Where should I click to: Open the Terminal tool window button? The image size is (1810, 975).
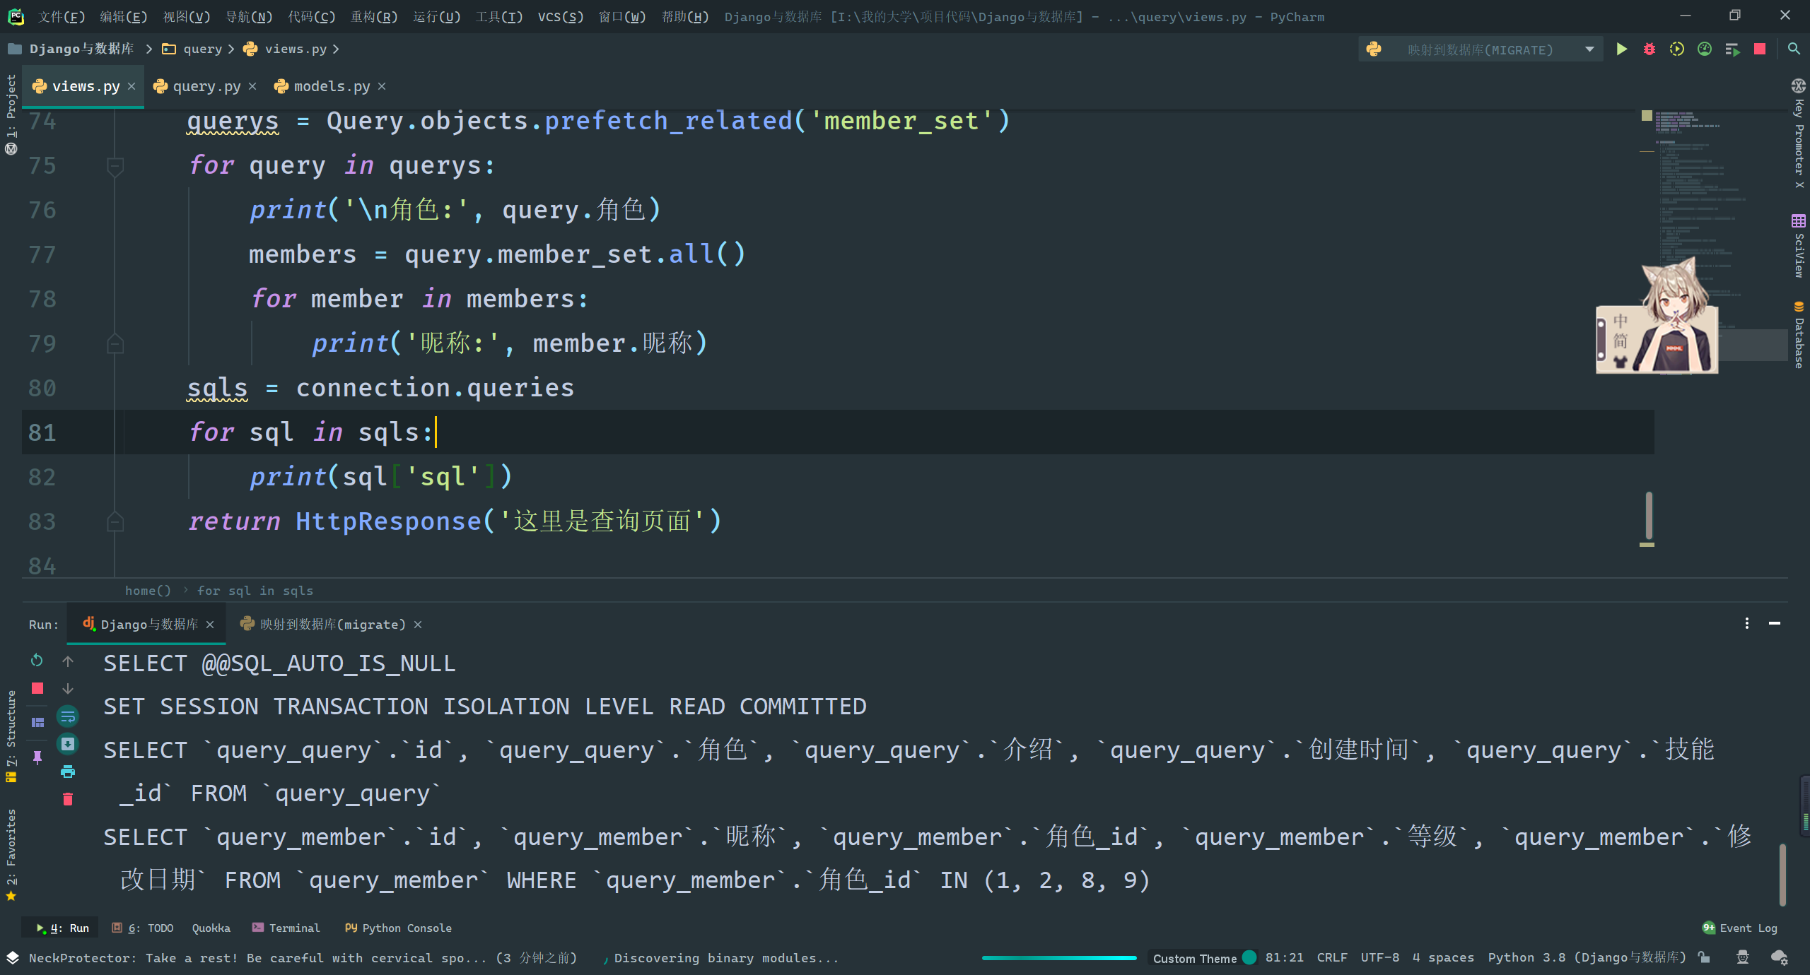click(x=286, y=928)
